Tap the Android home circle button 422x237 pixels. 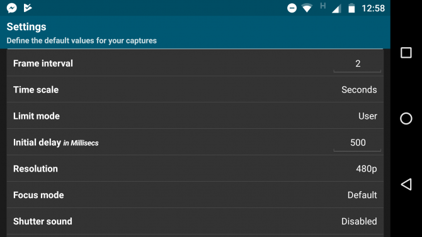(x=406, y=118)
